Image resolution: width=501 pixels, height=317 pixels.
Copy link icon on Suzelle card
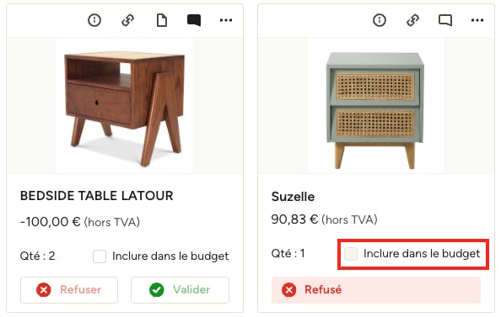point(412,20)
